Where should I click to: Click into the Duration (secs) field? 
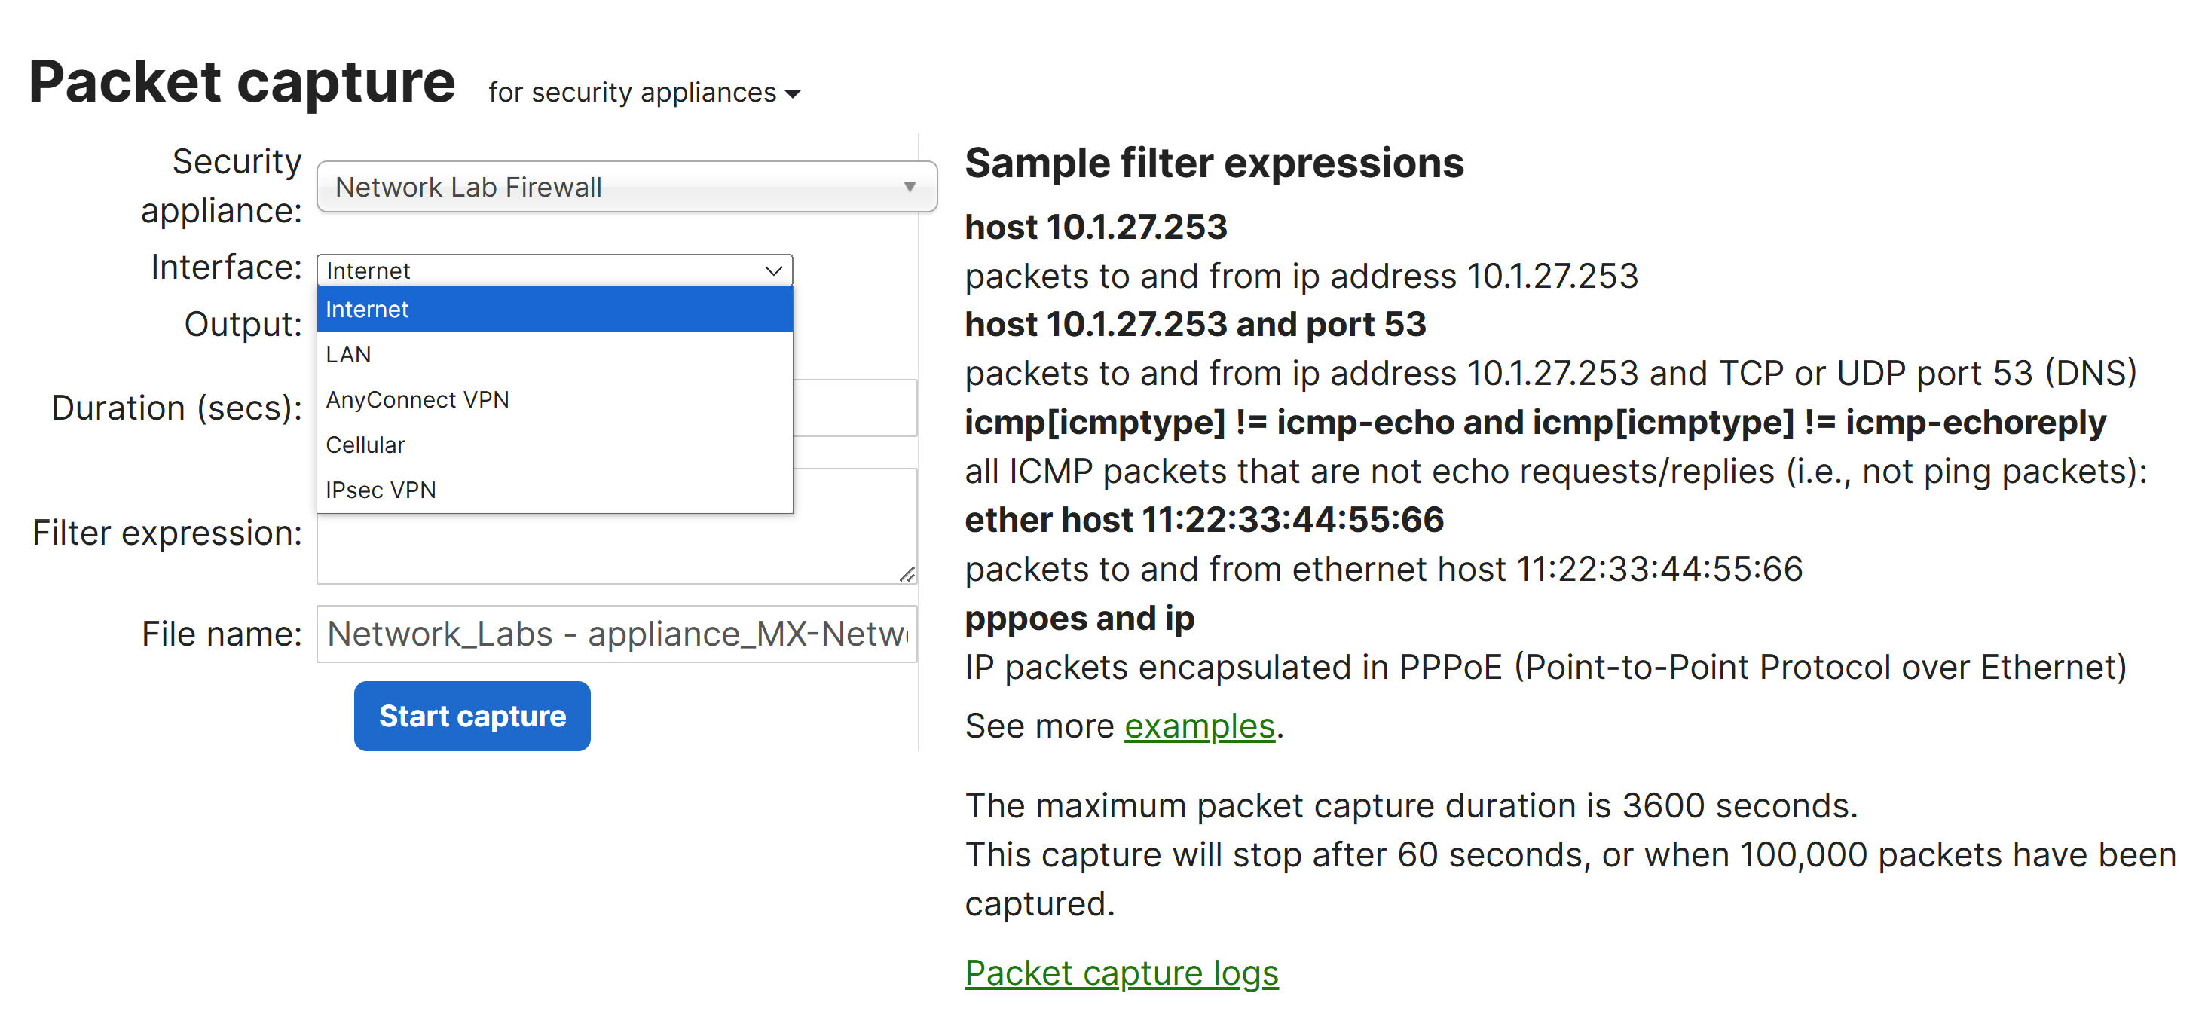click(854, 408)
